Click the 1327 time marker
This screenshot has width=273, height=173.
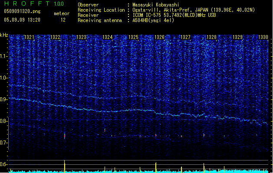point(186,37)
